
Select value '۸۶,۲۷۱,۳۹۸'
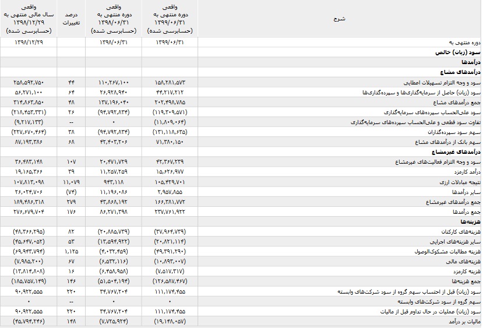(x=114, y=211)
